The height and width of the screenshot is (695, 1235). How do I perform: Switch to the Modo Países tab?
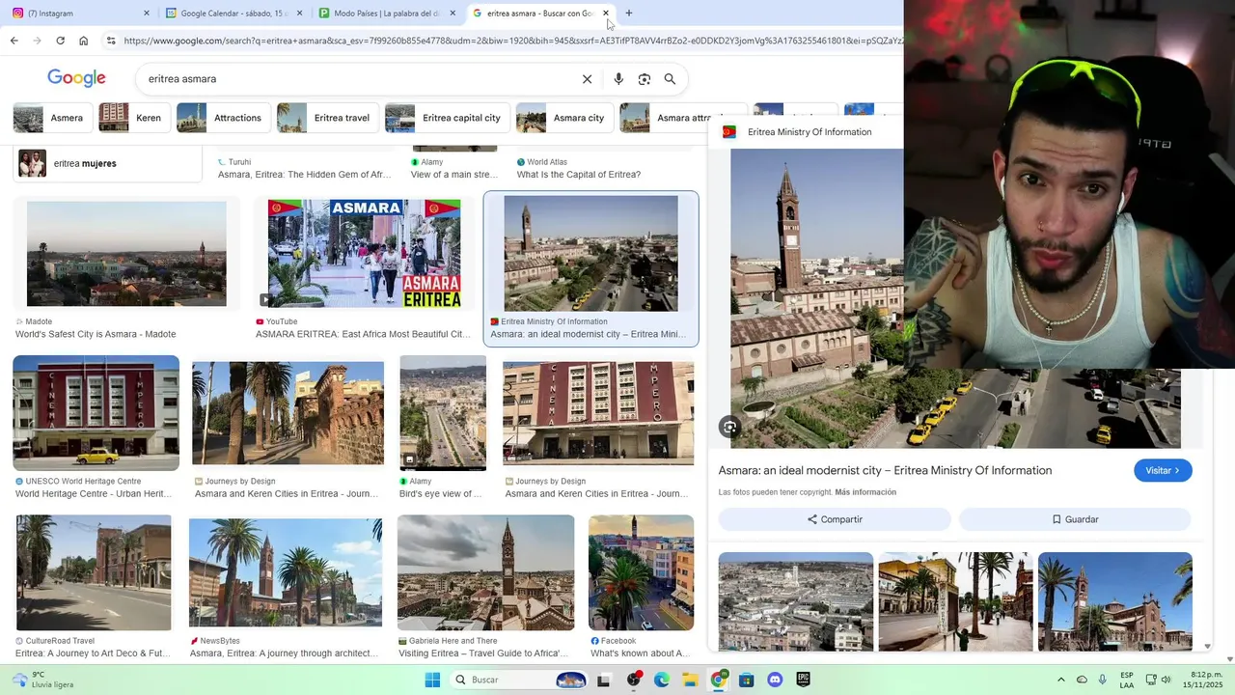[x=386, y=14]
